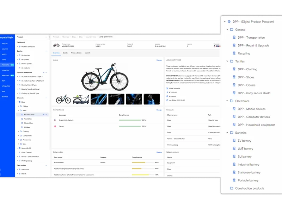
Task: Click the Brands data model icon
Action: tap(20, 174)
